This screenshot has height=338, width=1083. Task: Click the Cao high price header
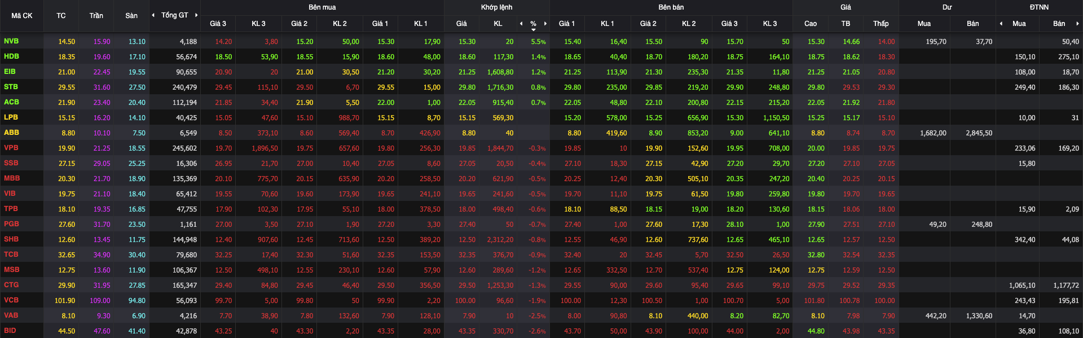(x=811, y=24)
